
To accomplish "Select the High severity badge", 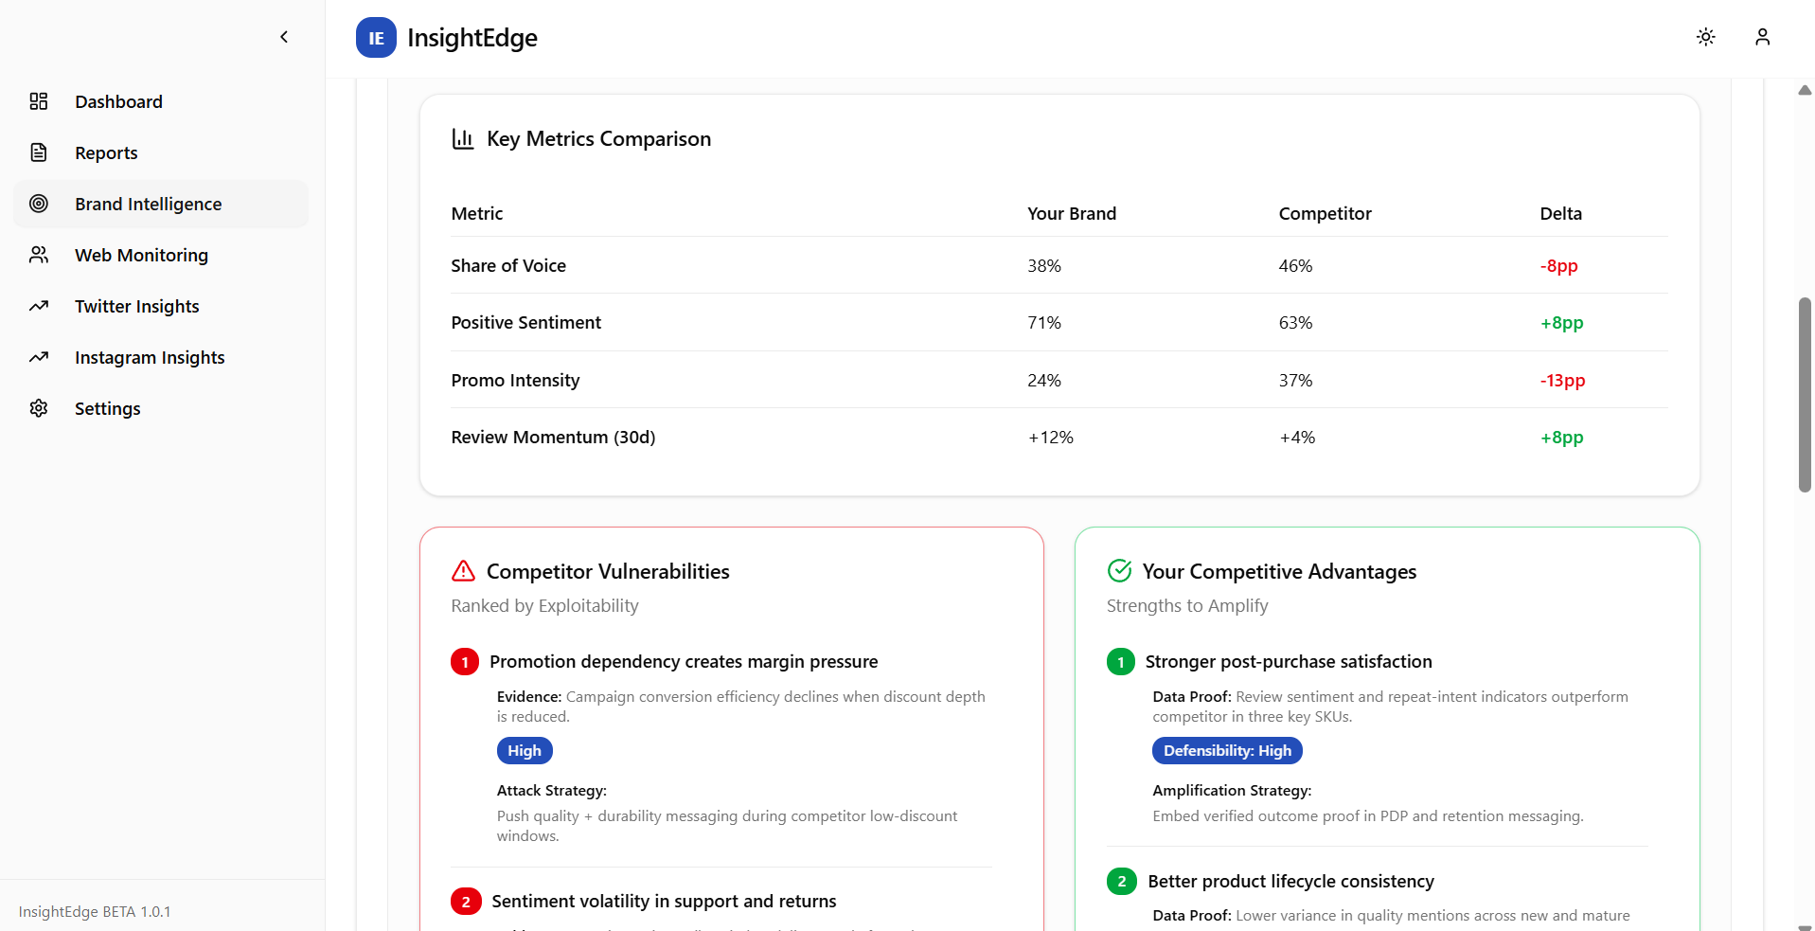I will (x=525, y=750).
